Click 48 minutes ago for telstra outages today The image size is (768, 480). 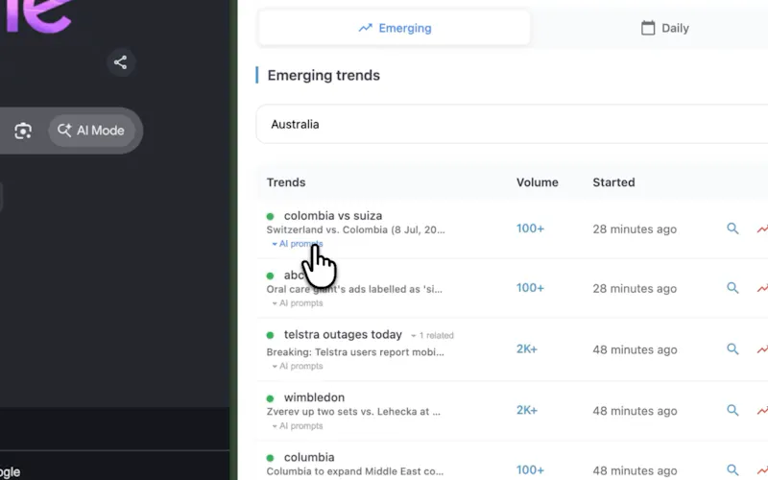pos(635,349)
